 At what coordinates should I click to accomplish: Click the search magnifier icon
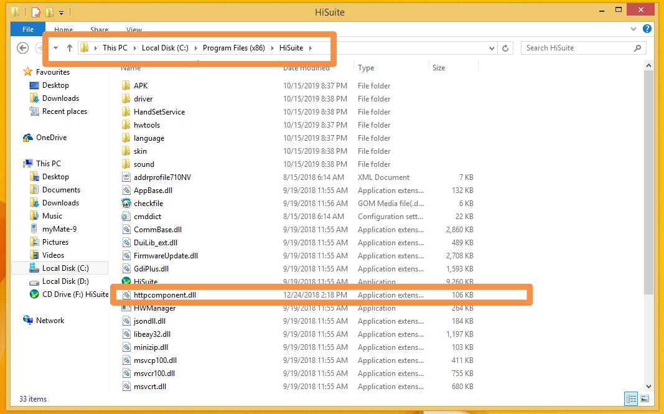[637, 48]
